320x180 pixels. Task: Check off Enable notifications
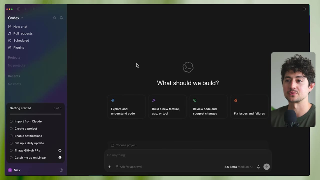pyautogui.click(x=11, y=136)
